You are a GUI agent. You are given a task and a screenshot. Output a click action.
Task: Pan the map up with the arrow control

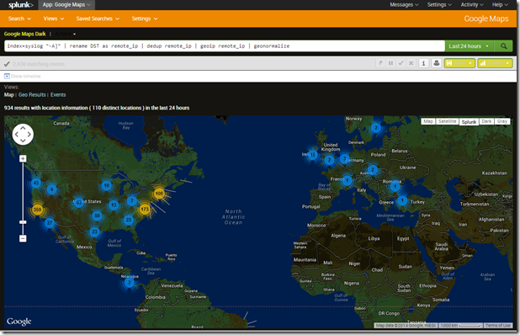click(x=23, y=128)
